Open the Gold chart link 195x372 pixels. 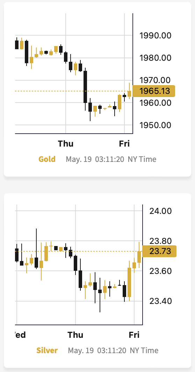(x=47, y=159)
